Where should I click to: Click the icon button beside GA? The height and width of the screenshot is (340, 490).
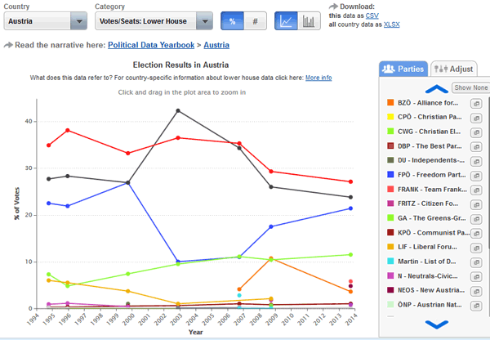(x=476, y=219)
